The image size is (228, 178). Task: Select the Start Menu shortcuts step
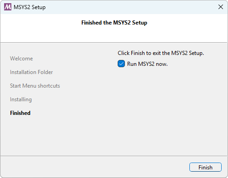[x=35, y=86]
